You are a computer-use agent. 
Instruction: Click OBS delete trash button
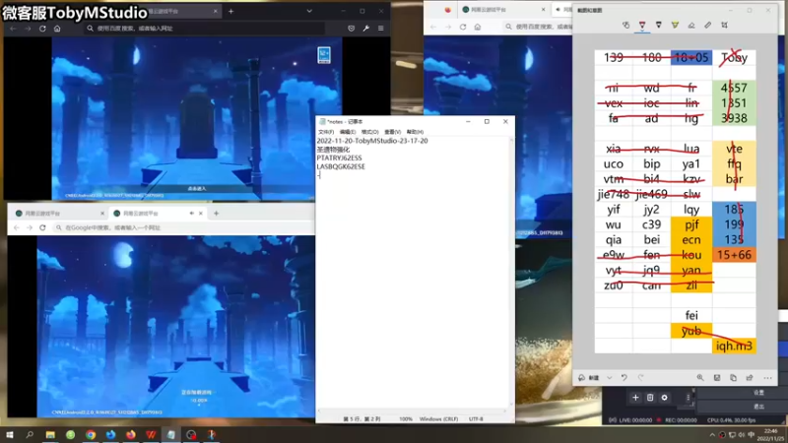(x=650, y=398)
